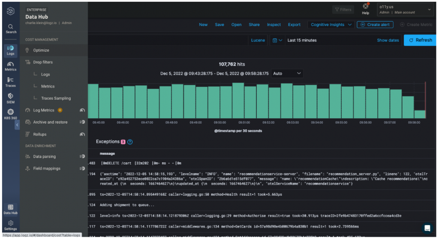This screenshot has height=238, width=439.
Task: Click logs icon beside Archive and restore
Action: tap(82, 122)
